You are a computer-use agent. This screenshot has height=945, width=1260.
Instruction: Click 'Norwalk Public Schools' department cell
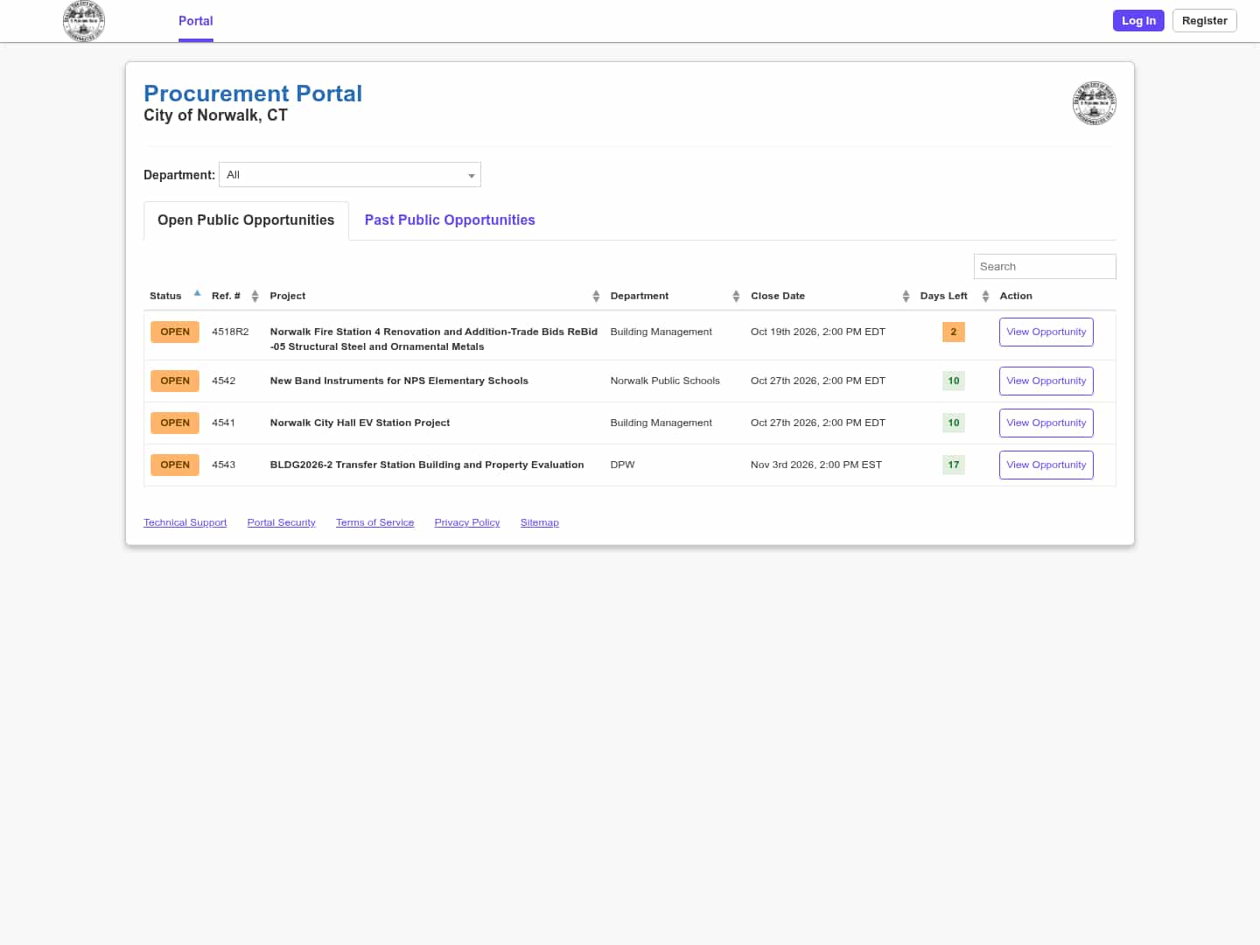(x=665, y=381)
